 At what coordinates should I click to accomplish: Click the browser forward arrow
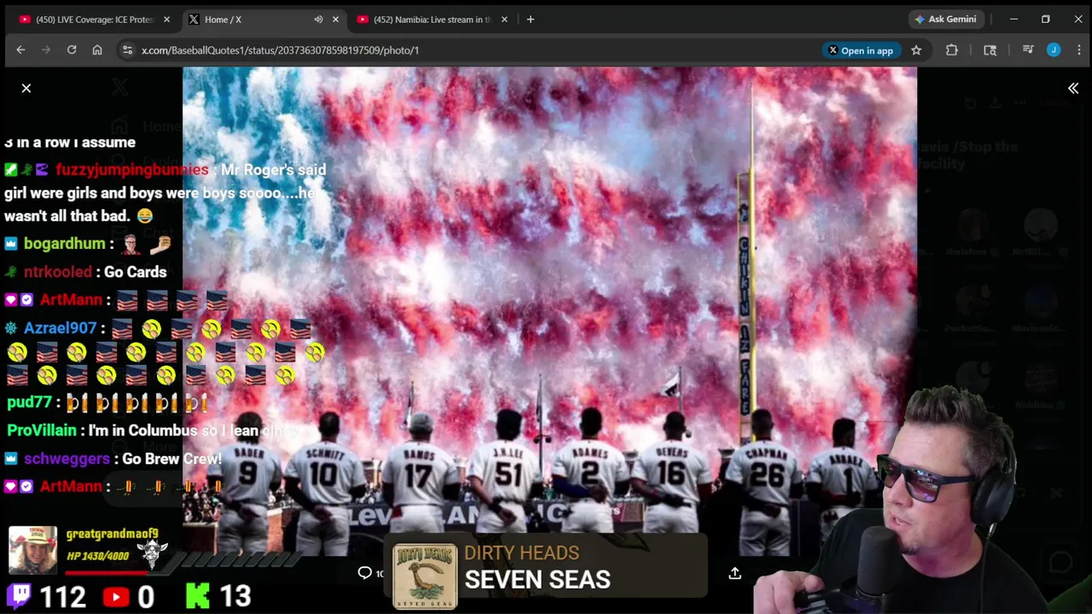pos(46,50)
